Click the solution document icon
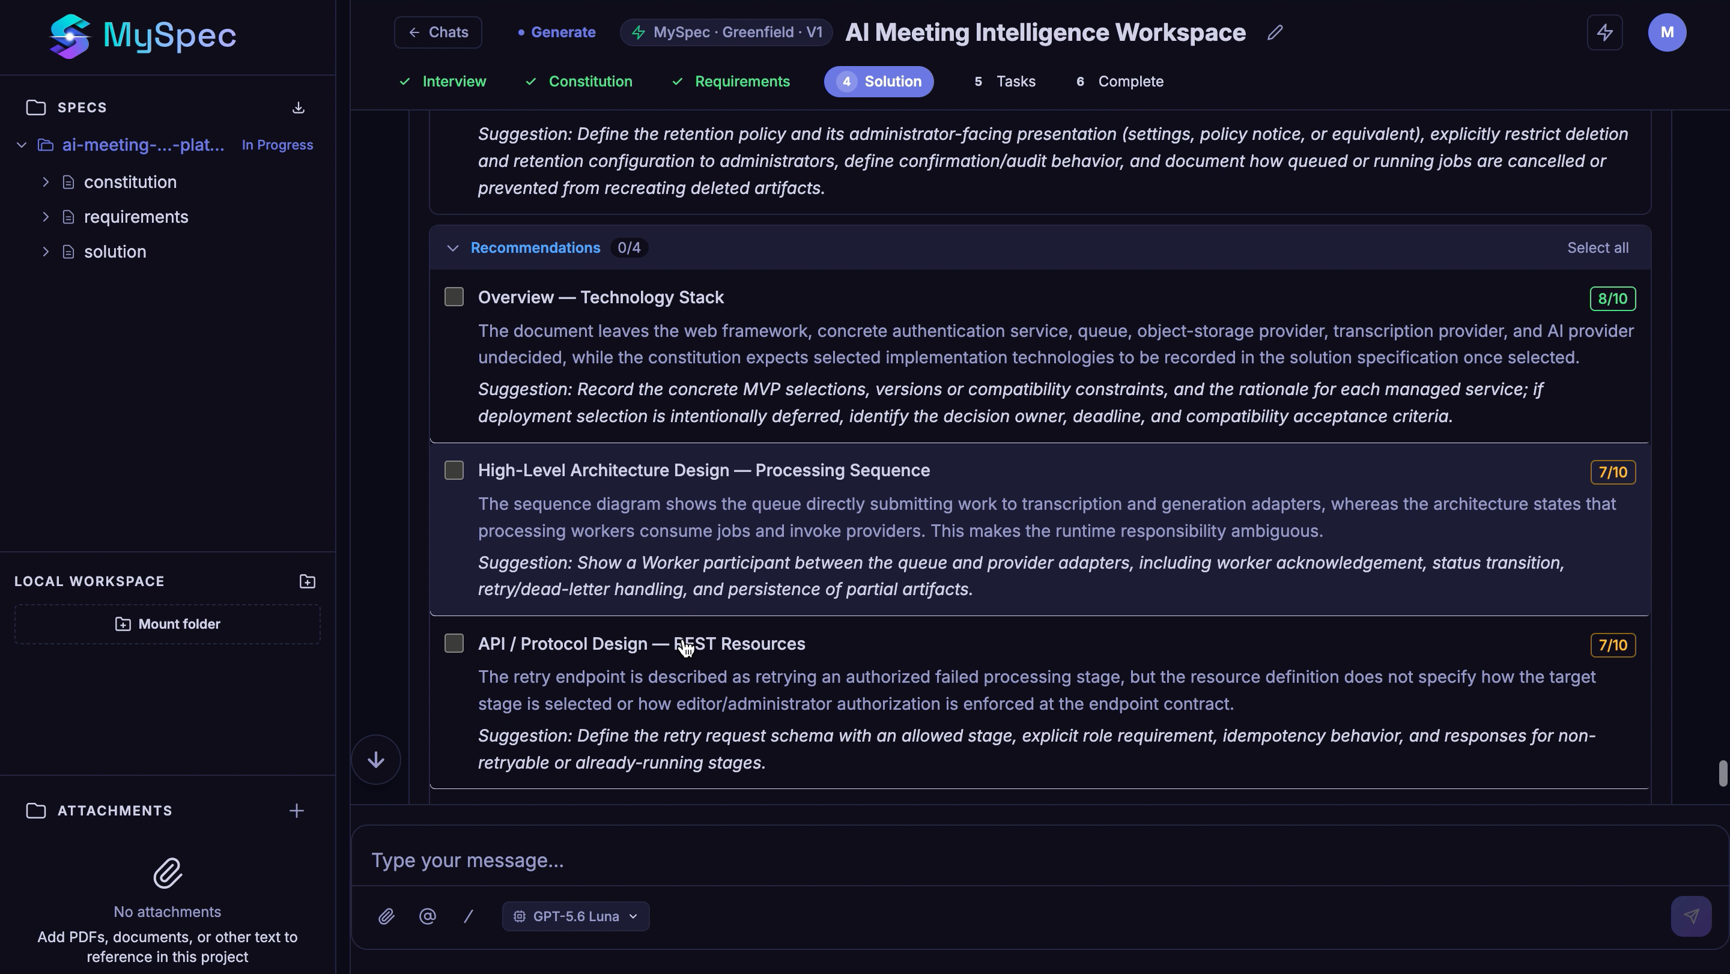Screen dimensions: 1730x974 click(68, 252)
